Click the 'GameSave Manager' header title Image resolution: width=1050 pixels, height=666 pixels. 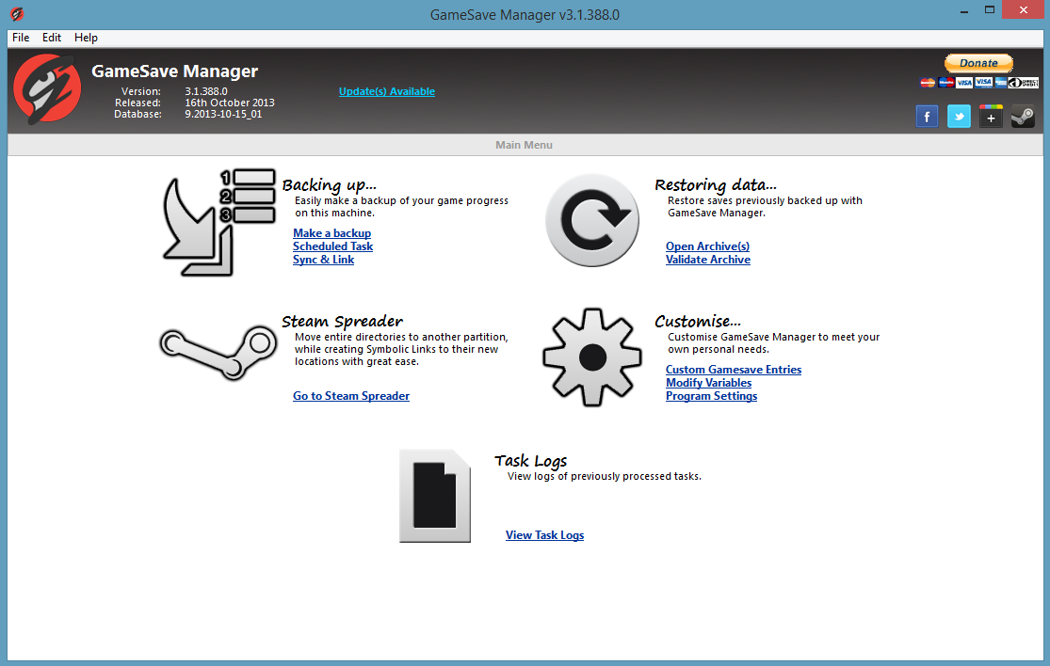[174, 71]
